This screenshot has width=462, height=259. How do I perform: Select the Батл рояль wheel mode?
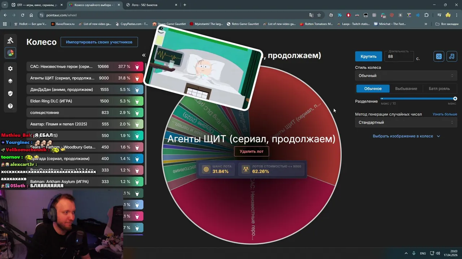[x=439, y=88]
